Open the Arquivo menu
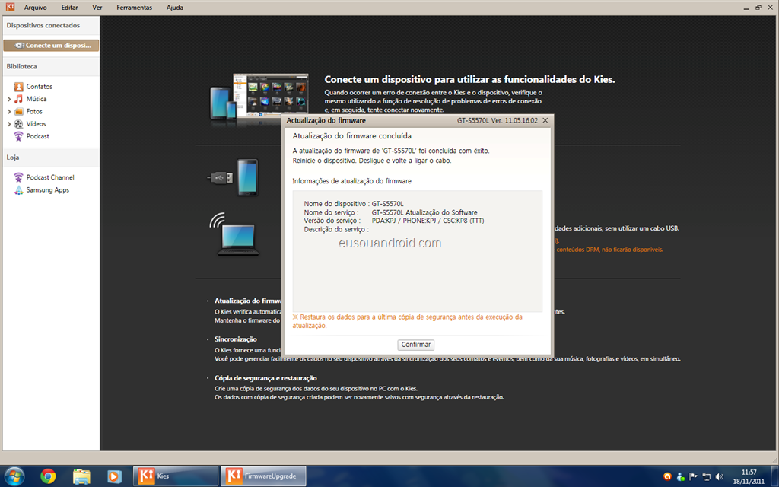The image size is (779, 487). (35, 8)
